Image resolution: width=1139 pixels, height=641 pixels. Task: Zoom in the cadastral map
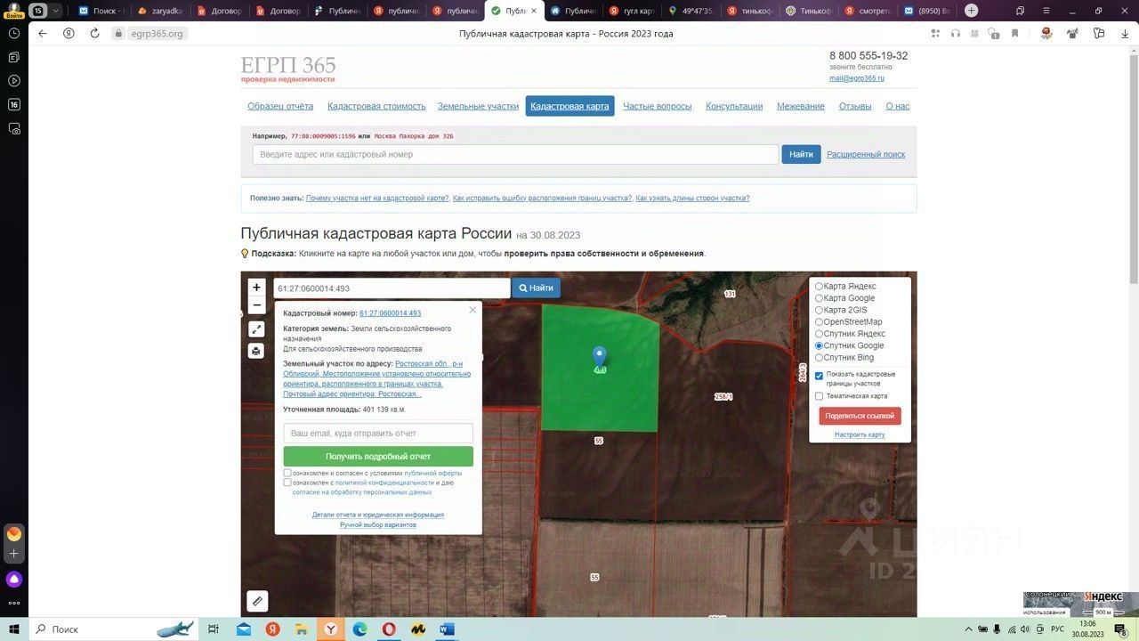(x=256, y=288)
